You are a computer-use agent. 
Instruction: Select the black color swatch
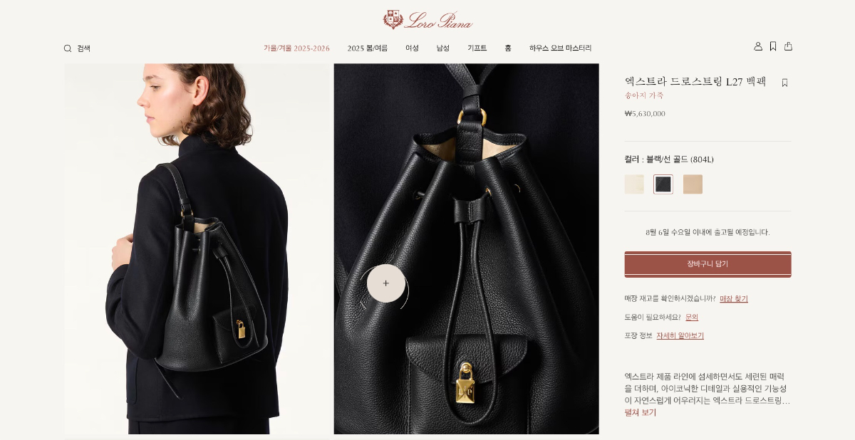click(x=663, y=184)
